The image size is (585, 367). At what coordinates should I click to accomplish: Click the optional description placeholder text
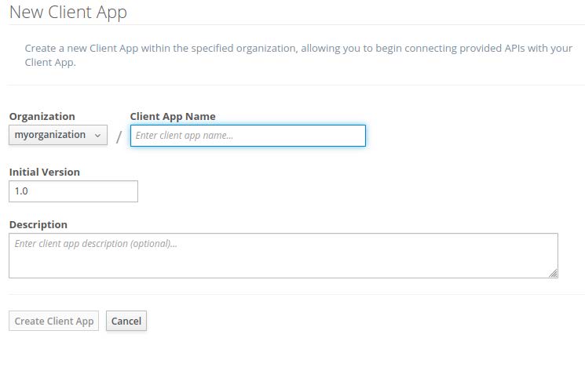(96, 244)
